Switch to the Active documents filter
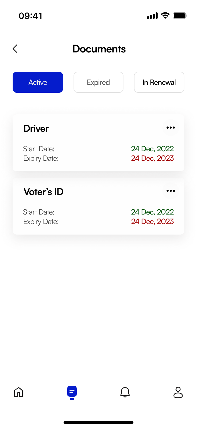This screenshot has height=428, width=197. pyautogui.click(x=38, y=82)
